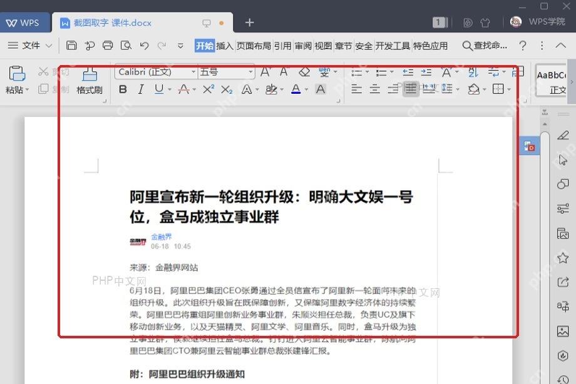The height and width of the screenshot is (384, 576).
Task: Open the 特色应用 tab
Action: pos(431,46)
